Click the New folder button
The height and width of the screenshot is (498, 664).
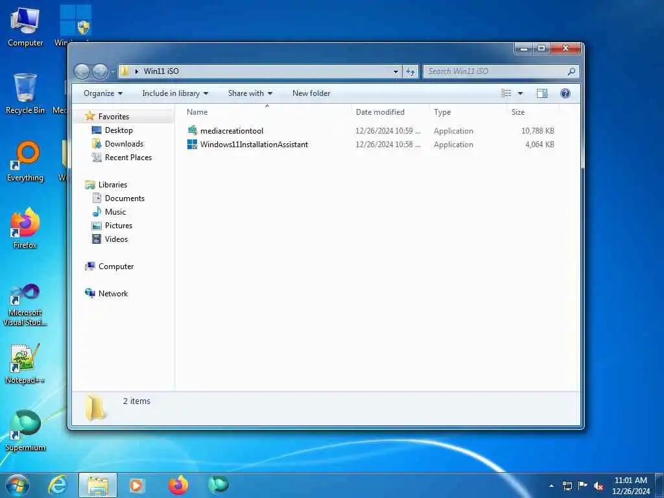point(311,93)
